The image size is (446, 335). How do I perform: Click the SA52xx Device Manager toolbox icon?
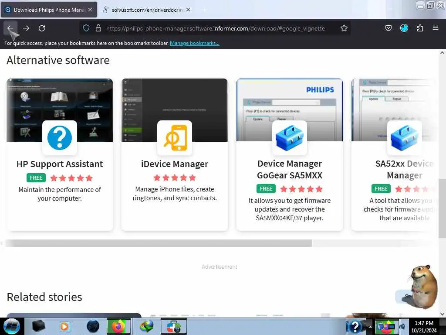(405, 138)
